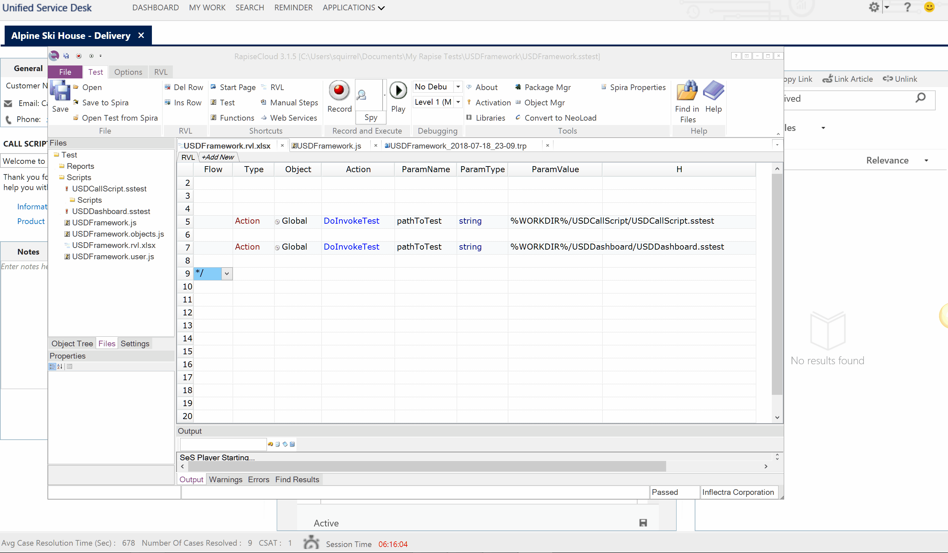Click the Help book icon
This screenshot has height=553, width=948.
point(713,92)
